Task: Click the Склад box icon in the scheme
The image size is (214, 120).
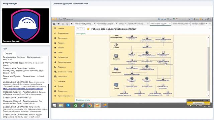Action: pyautogui.click(x=116, y=85)
